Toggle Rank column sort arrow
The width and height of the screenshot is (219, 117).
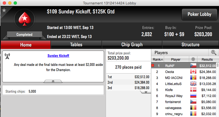coord(162,59)
